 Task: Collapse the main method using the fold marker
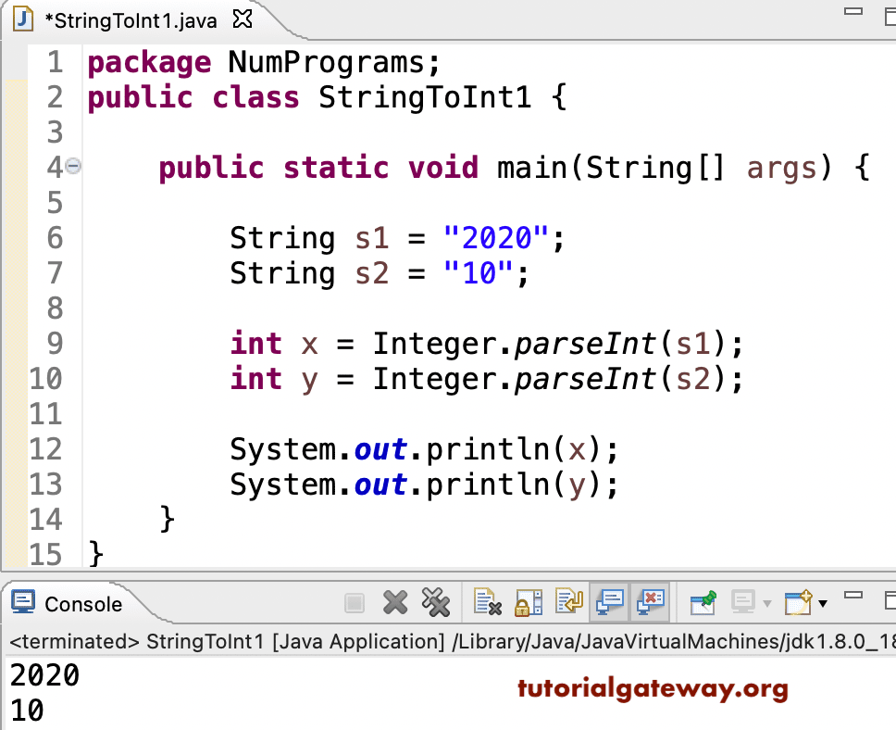(74, 167)
